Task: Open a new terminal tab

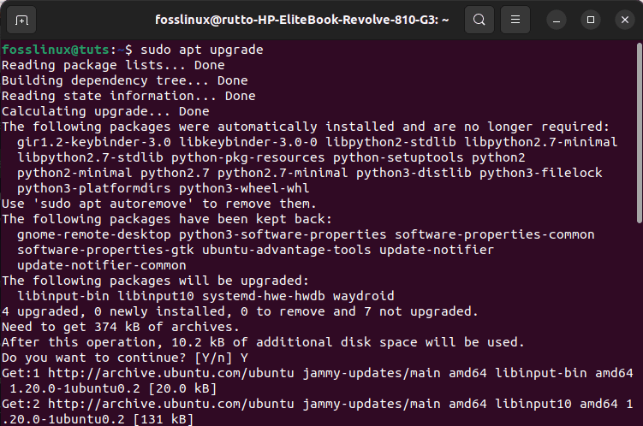Action: coord(21,20)
